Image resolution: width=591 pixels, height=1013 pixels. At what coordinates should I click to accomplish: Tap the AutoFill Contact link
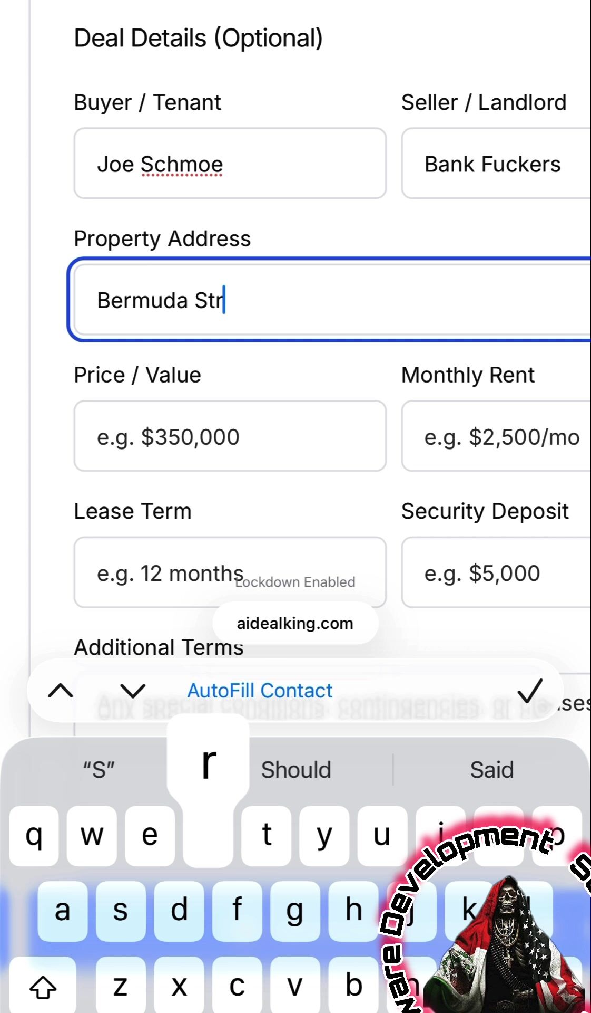click(260, 691)
